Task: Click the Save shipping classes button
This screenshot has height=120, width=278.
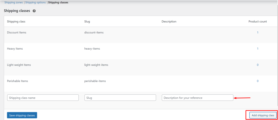Action: 22,115
